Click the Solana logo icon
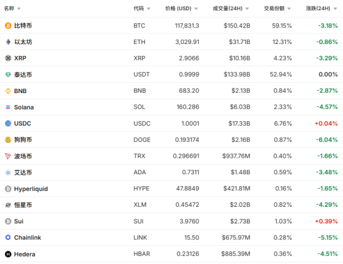The height and width of the screenshot is (264, 343). click(8, 107)
